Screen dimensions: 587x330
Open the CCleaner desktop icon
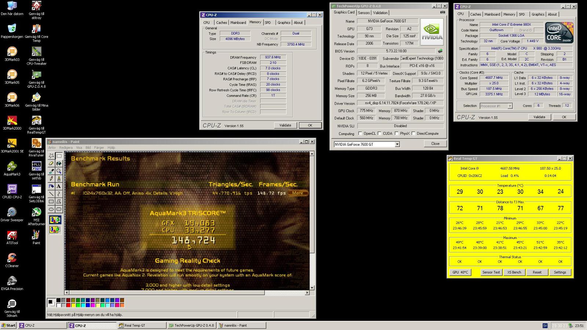tap(12, 260)
